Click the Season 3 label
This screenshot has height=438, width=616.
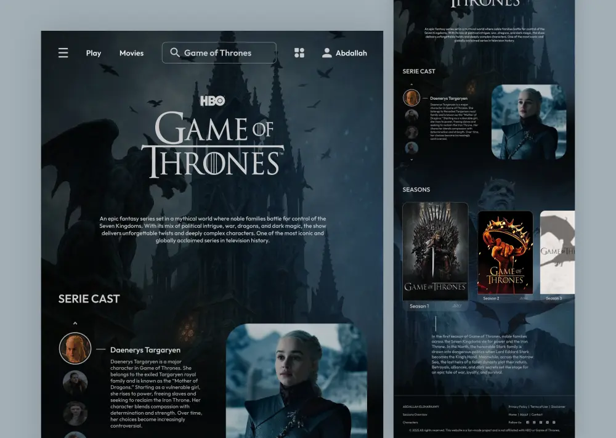tap(554, 299)
